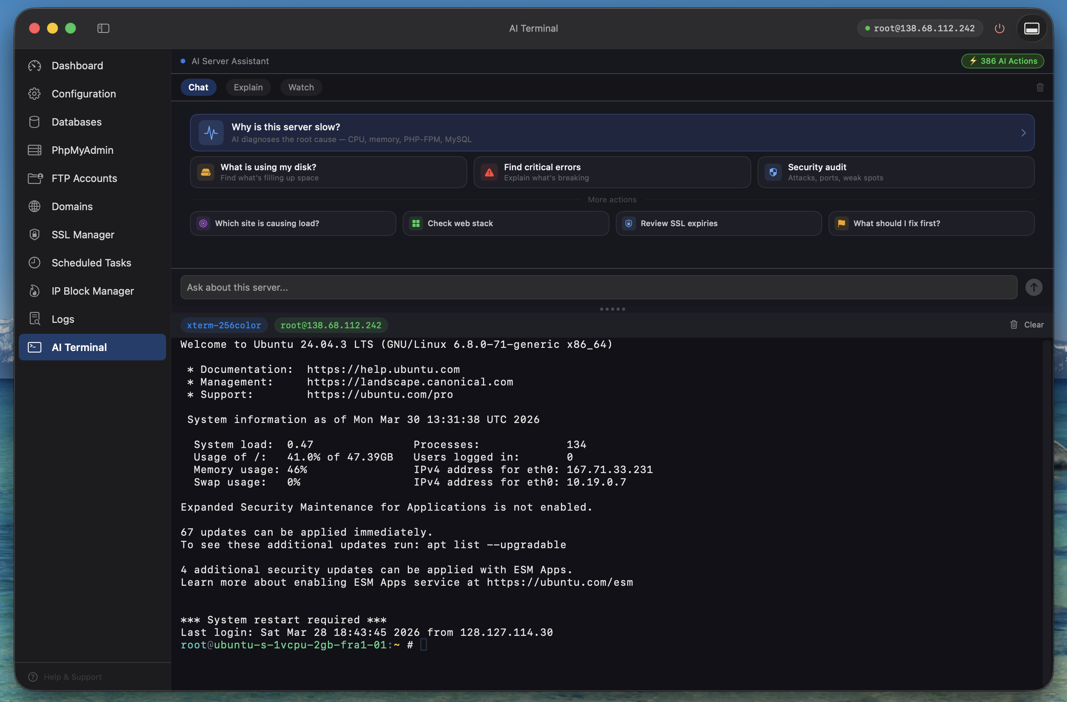Switch to the Explain tab
Image resolution: width=1067 pixels, height=702 pixels.
[x=248, y=87]
